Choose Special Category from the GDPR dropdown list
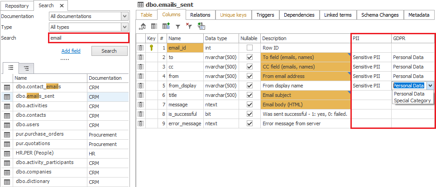Image resolution: width=436 pixels, height=187 pixels. coord(412,100)
